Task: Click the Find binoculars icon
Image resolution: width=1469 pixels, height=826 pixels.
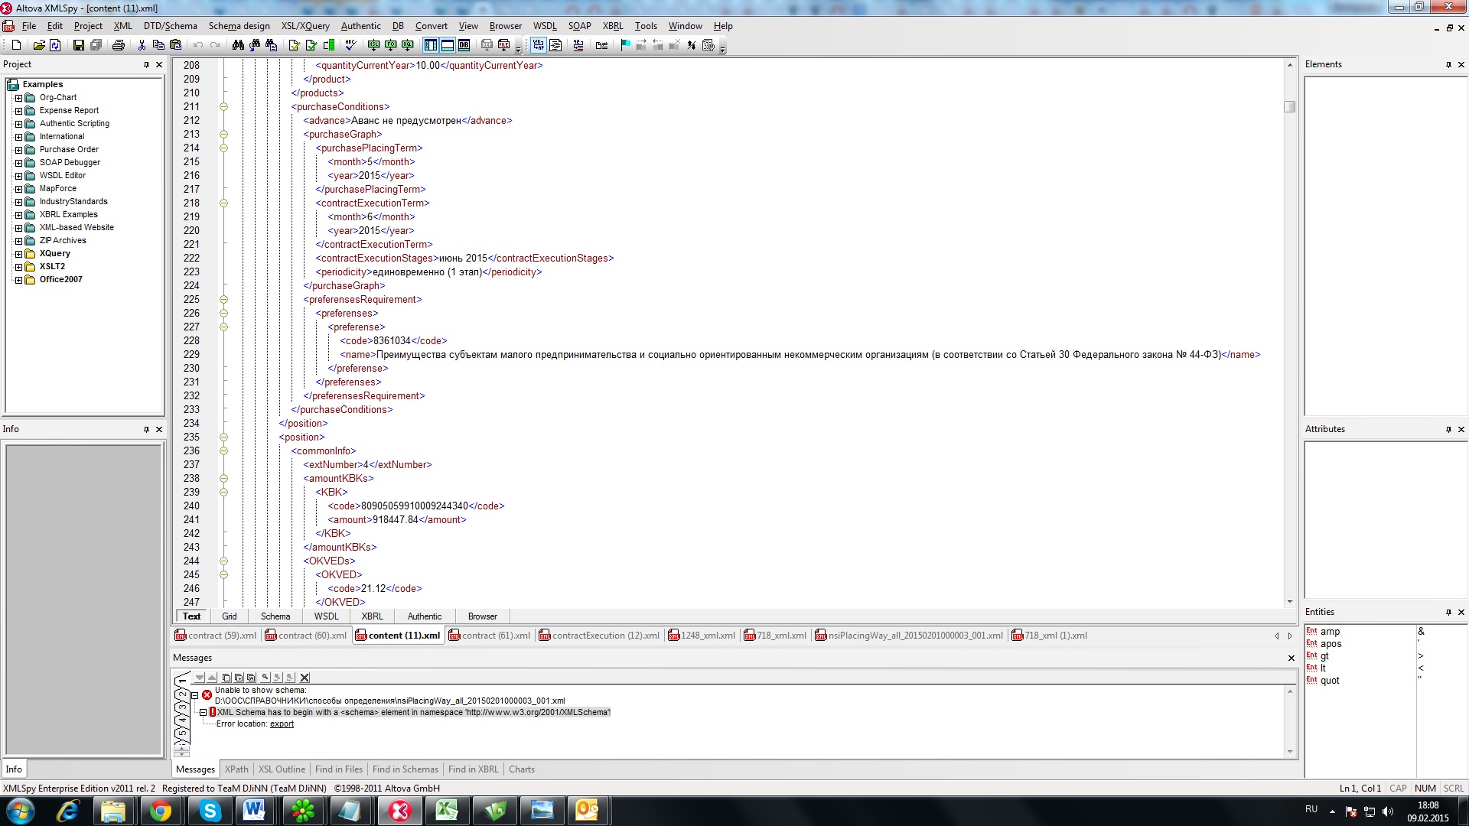Action: (238, 45)
